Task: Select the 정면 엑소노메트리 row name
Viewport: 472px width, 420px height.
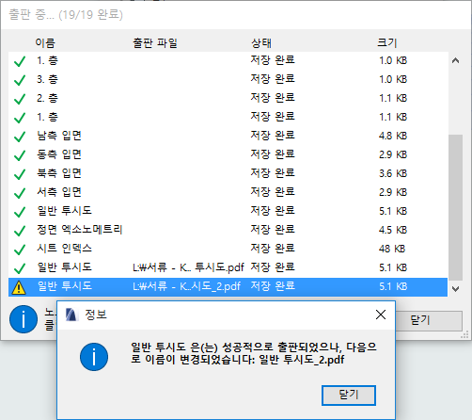Action: click(x=80, y=230)
